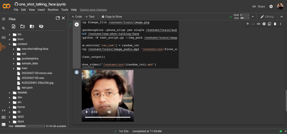Copy link to cell
Image resolution: width=287 pixels, height=134 pixels.
(258, 24)
